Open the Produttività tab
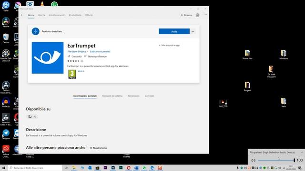This screenshot has width=305, height=171. pos(75,15)
